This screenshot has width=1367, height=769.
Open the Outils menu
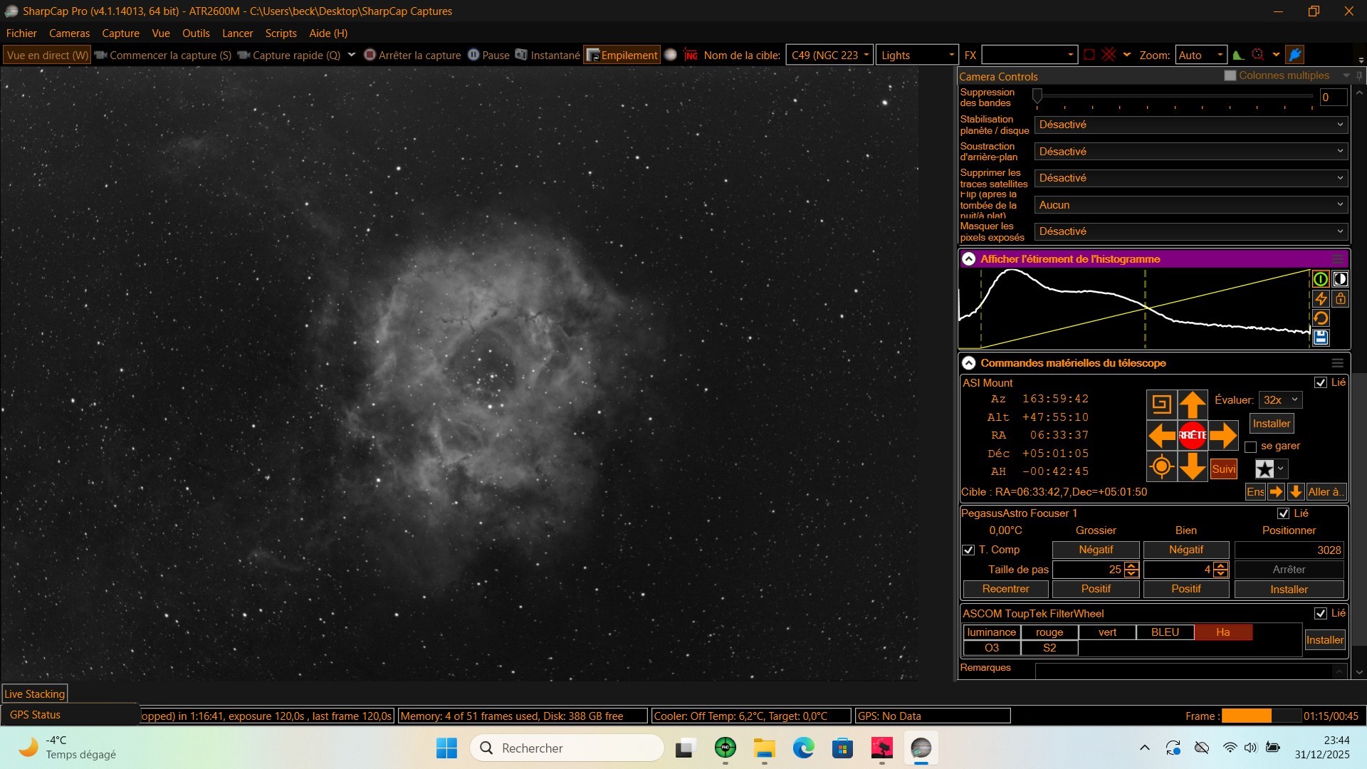[196, 33]
